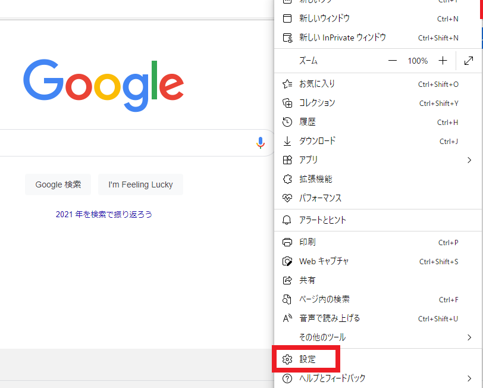Click the Google 検索 button
The image size is (483, 388).
pos(58,184)
